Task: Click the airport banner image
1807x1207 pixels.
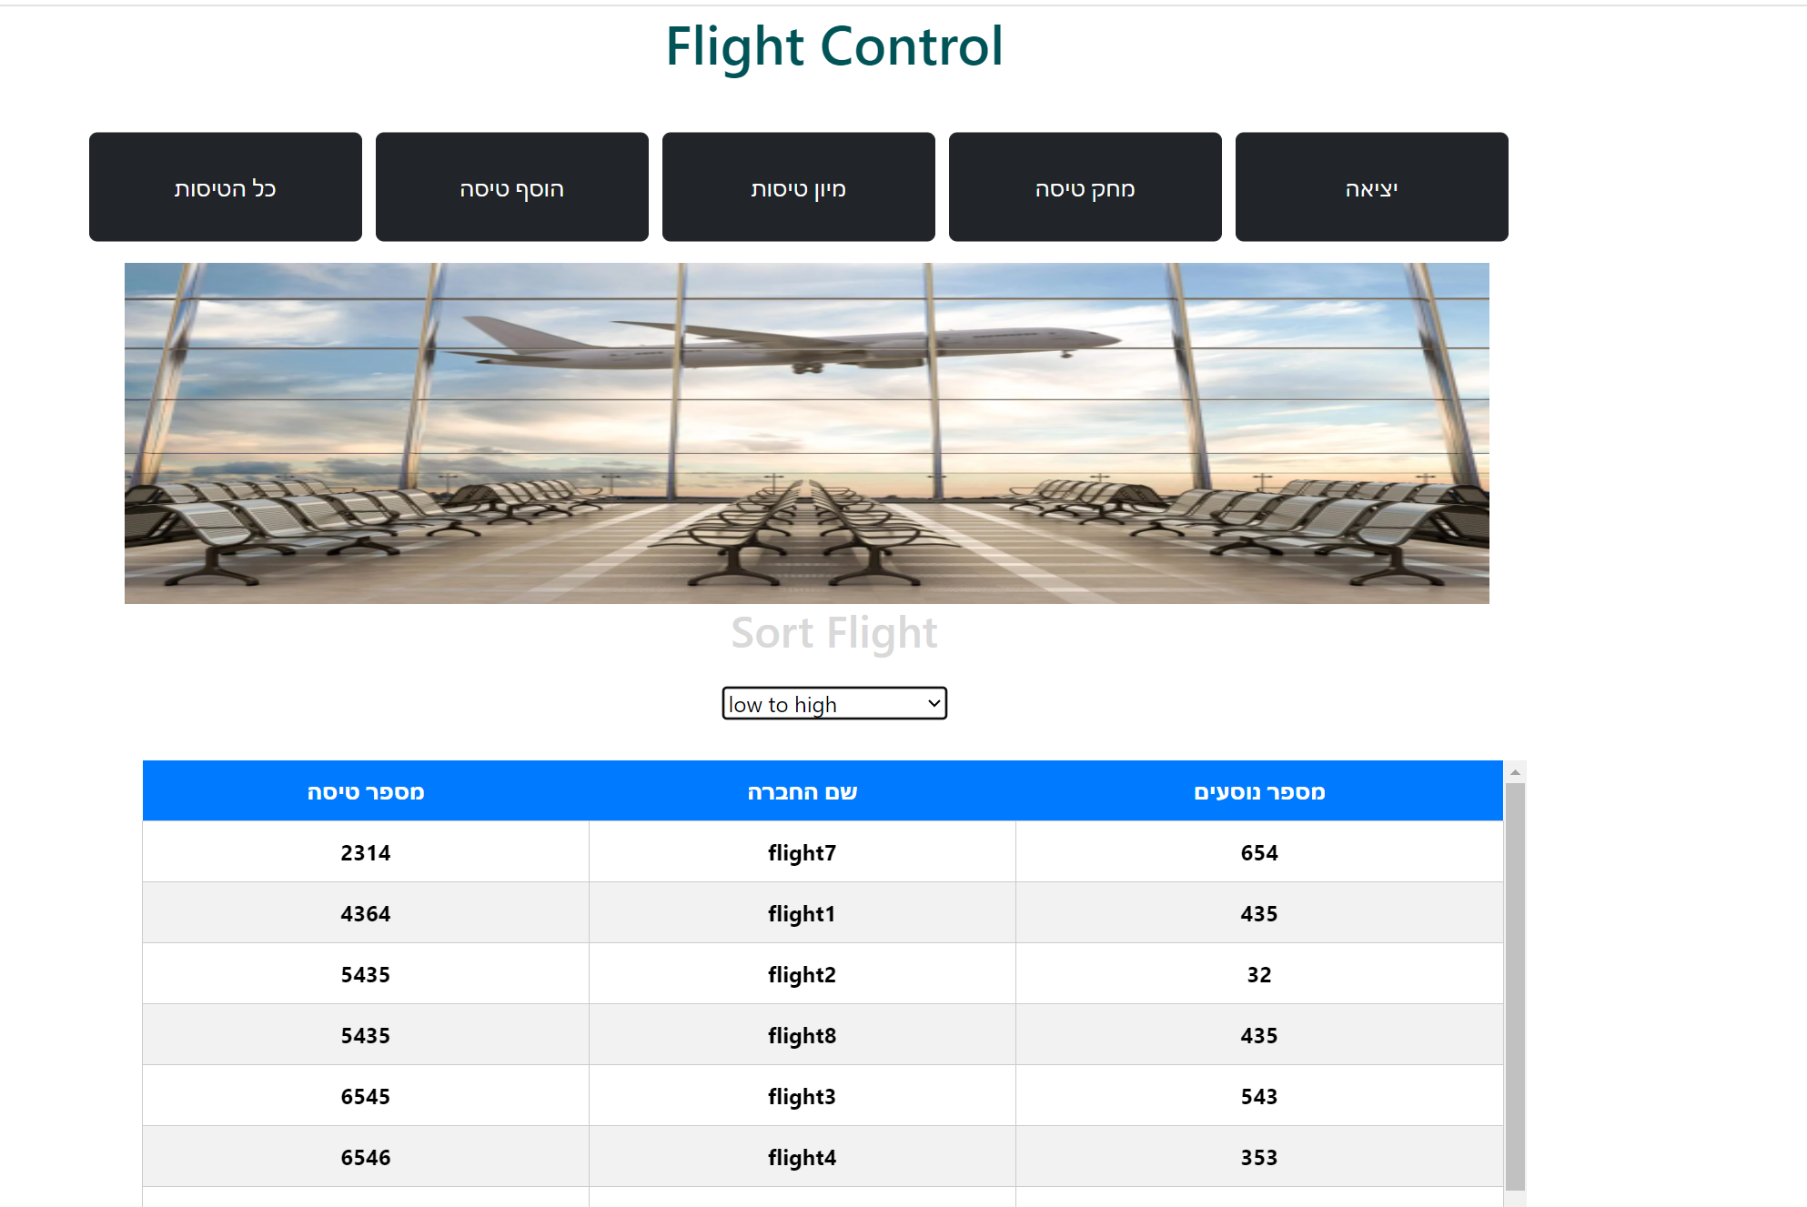Action: coord(807,433)
